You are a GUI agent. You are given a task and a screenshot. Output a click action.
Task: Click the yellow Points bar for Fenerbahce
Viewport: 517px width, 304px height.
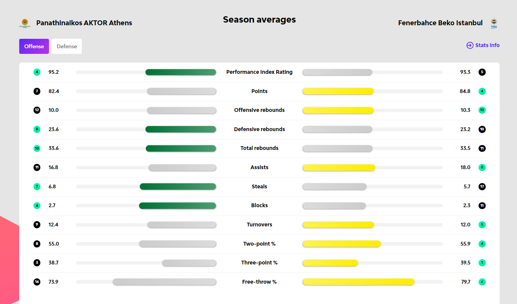(x=338, y=91)
